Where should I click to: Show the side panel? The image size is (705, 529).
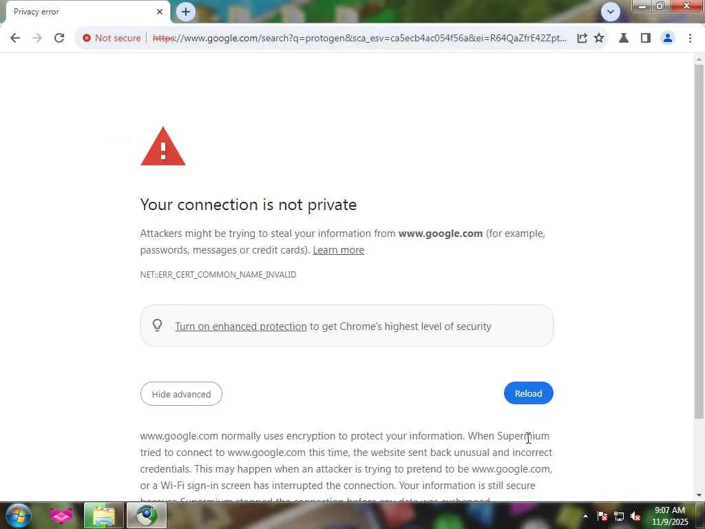(x=645, y=38)
